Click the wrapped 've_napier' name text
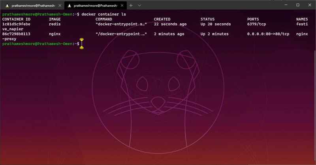 coord(13,29)
